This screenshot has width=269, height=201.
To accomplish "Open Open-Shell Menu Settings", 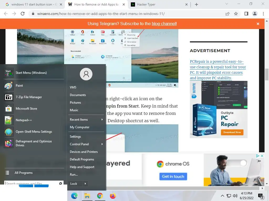I will 34,132.
